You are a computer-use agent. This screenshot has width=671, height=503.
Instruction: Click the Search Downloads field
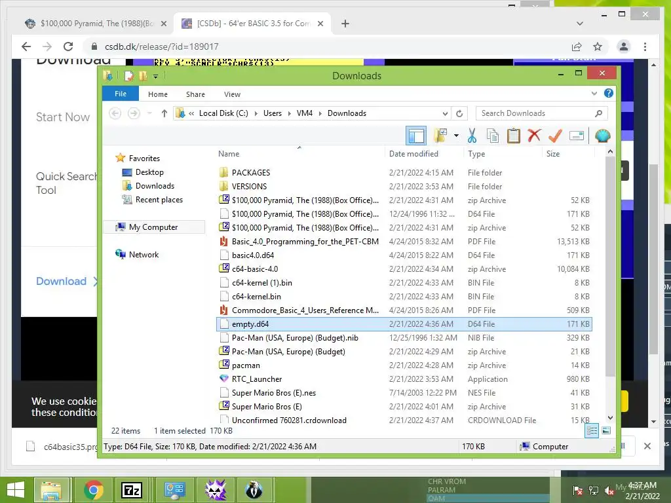tap(542, 113)
